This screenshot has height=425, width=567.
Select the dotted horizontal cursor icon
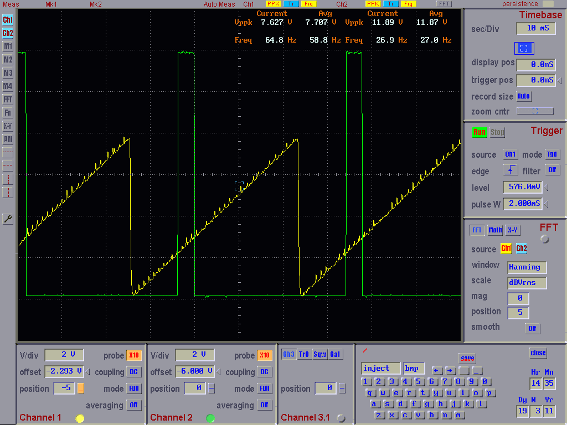point(8,153)
